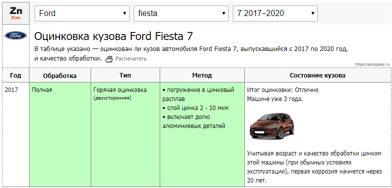The image size is (392, 188).
Task: Click the Распечатать print link
Action: 131,59
